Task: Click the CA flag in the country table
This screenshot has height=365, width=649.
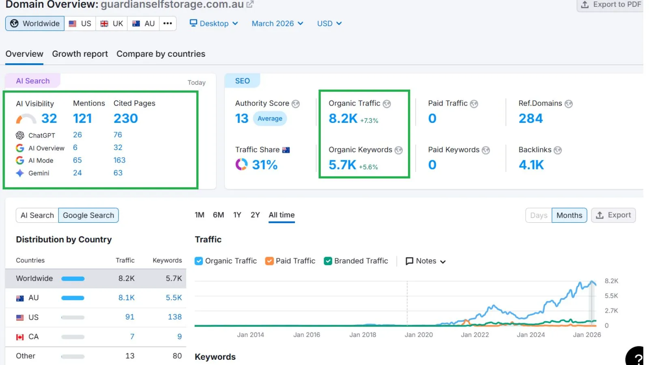Action: click(x=20, y=337)
